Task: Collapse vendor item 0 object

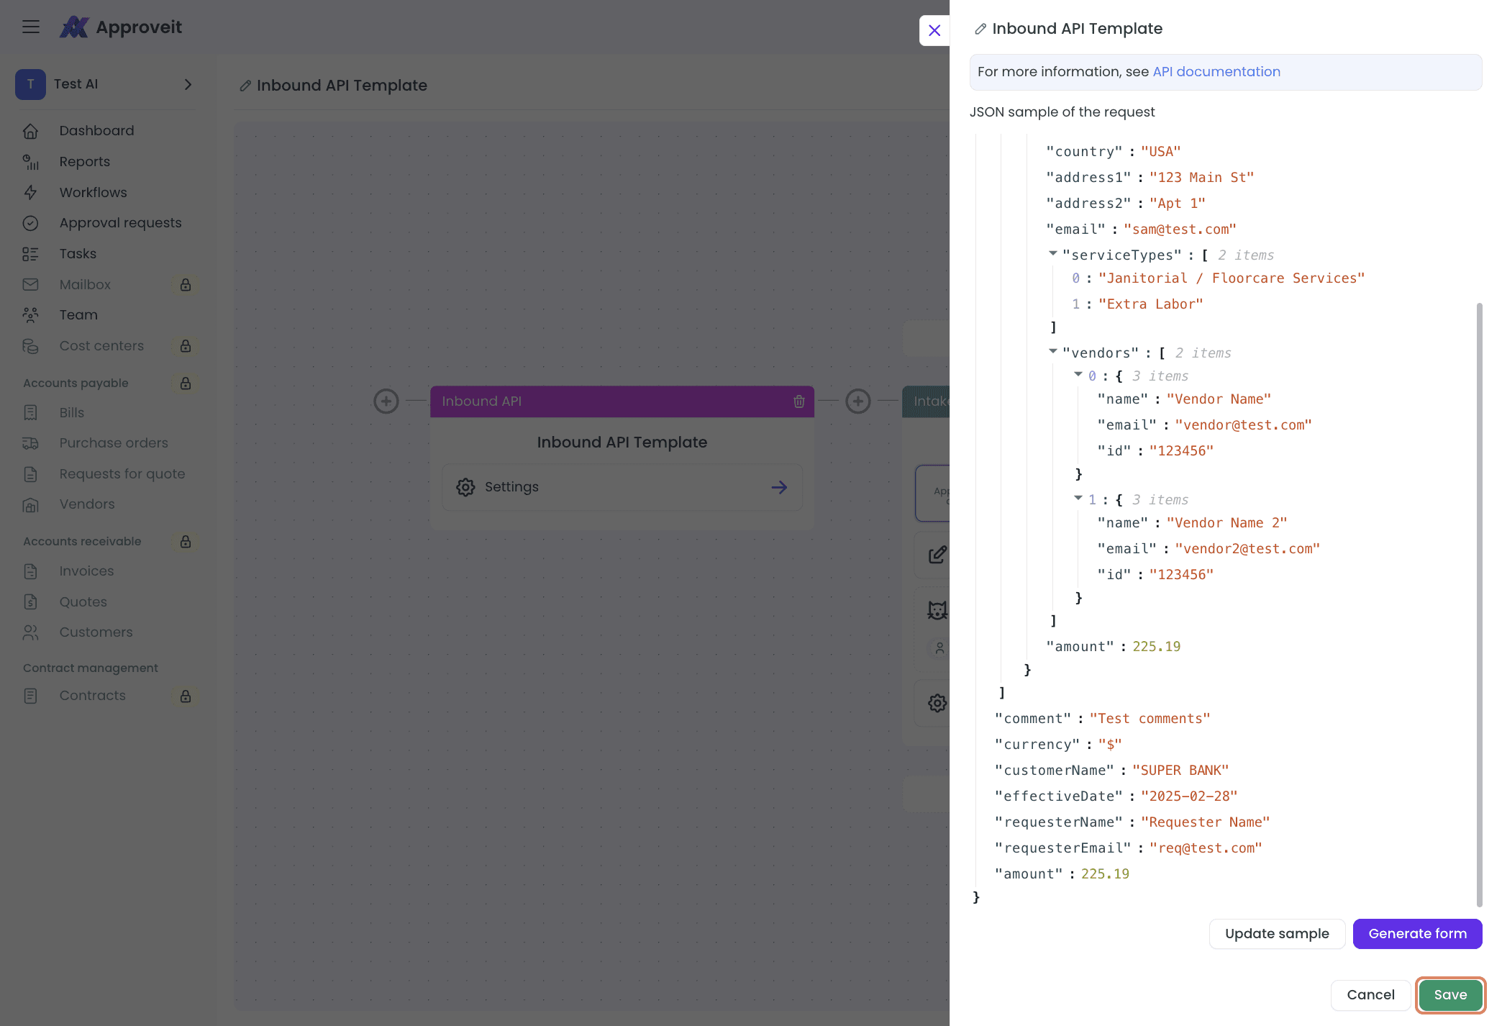Action: (x=1078, y=375)
